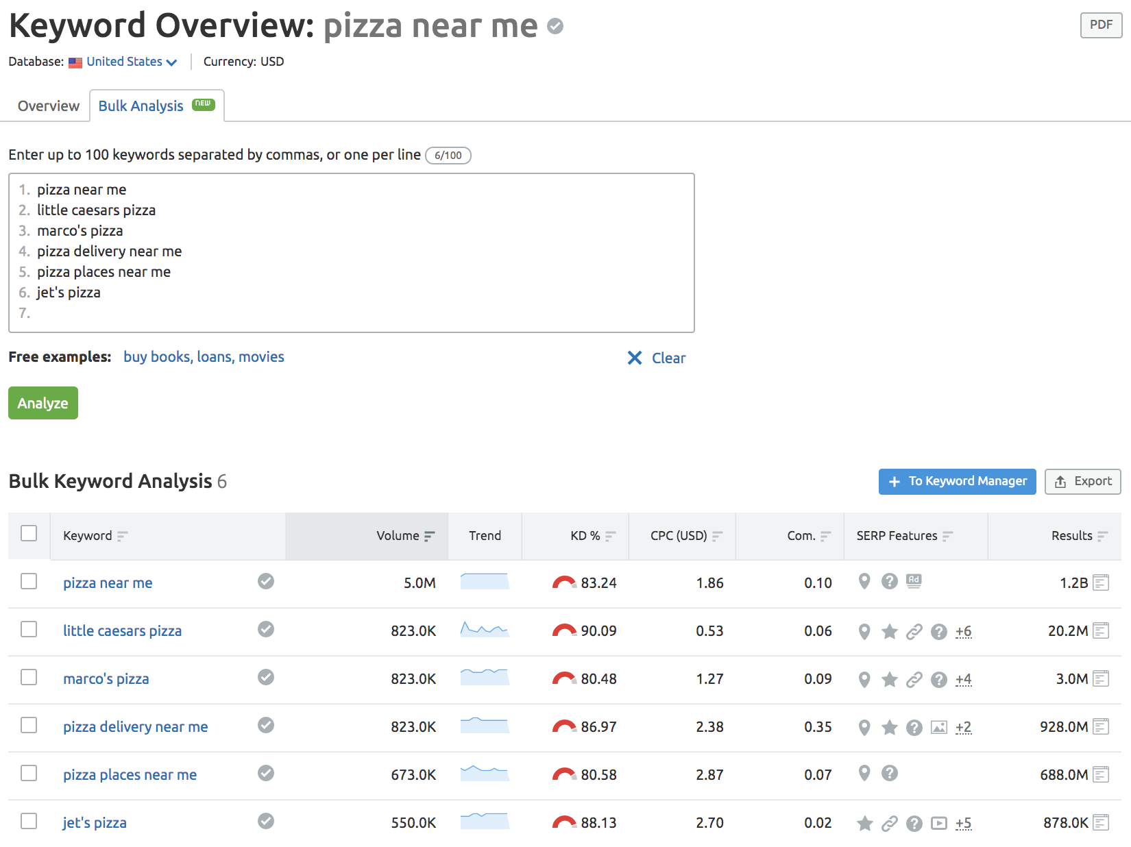Click question mark icon in pizza places near me row
Screen dimensions: 1131x847
click(x=890, y=773)
